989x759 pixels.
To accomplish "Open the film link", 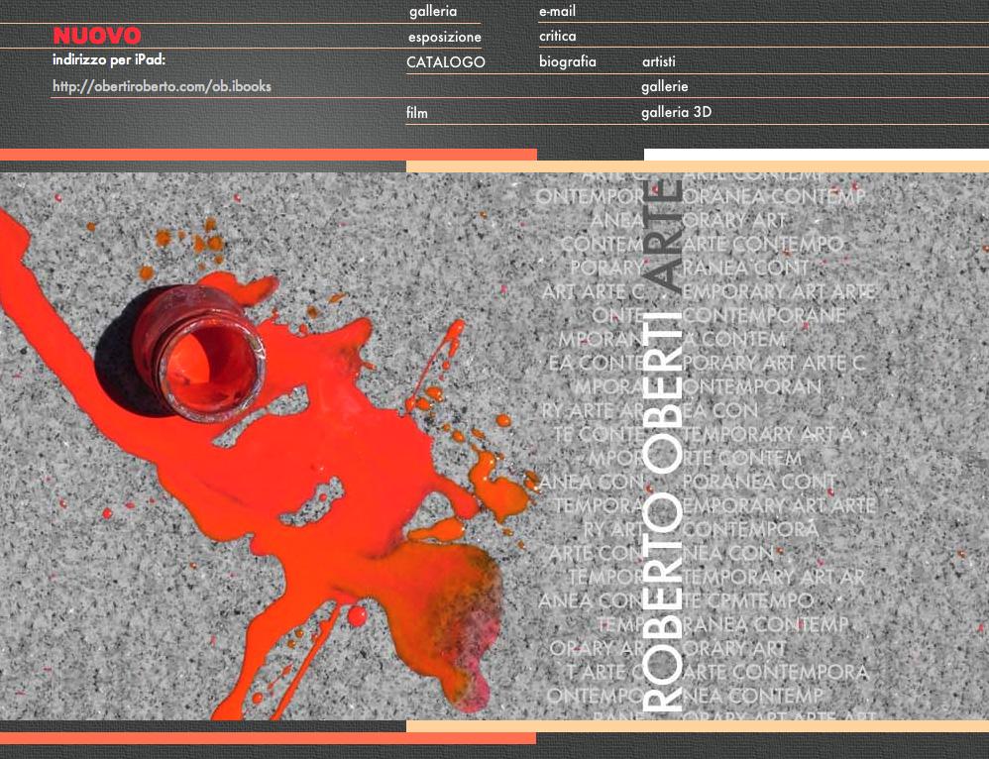I will tap(417, 113).
